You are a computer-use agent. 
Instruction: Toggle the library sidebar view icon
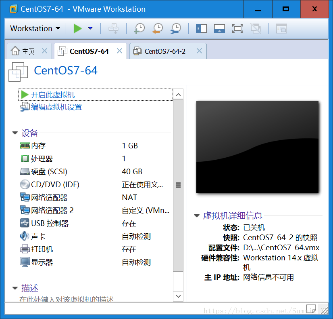click(201, 29)
